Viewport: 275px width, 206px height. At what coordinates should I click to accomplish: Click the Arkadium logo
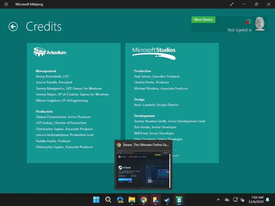pos(50,52)
